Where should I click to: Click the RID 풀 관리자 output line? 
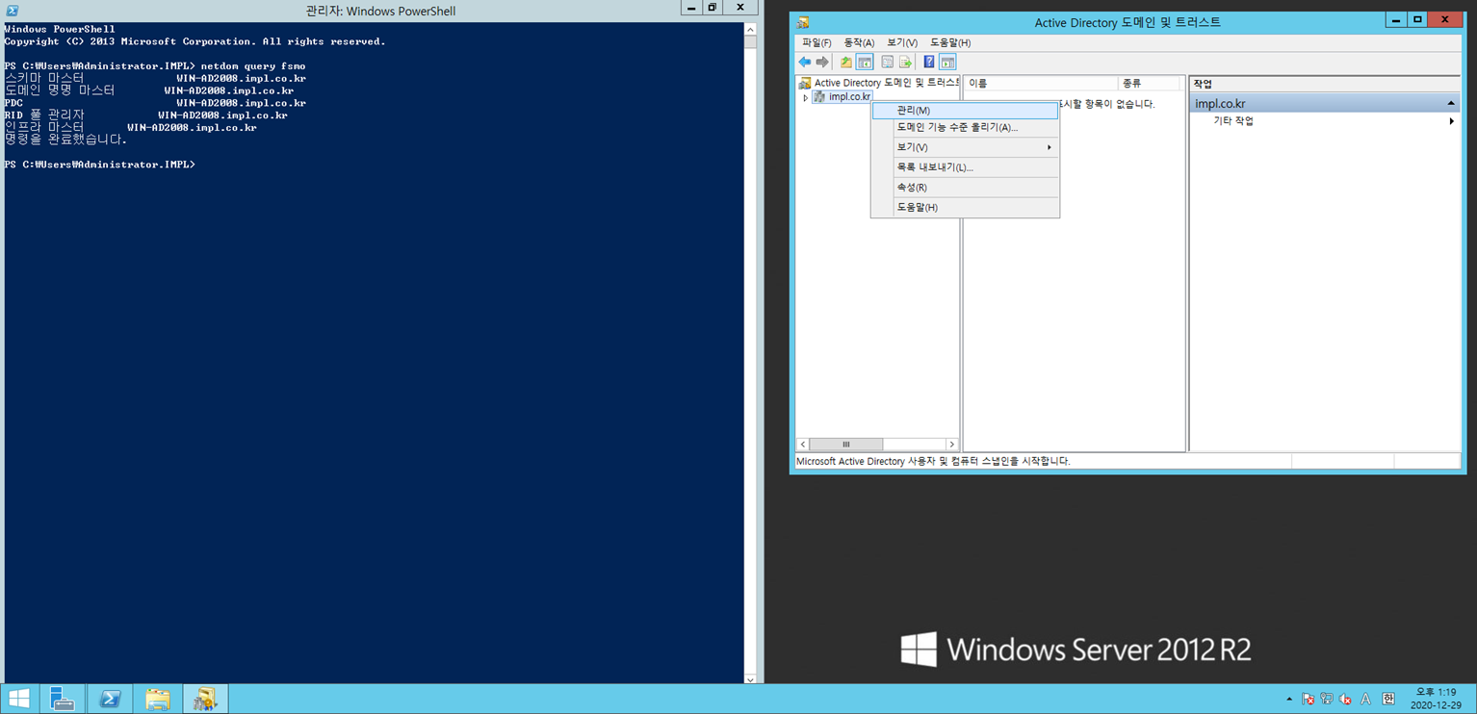tap(145, 115)
